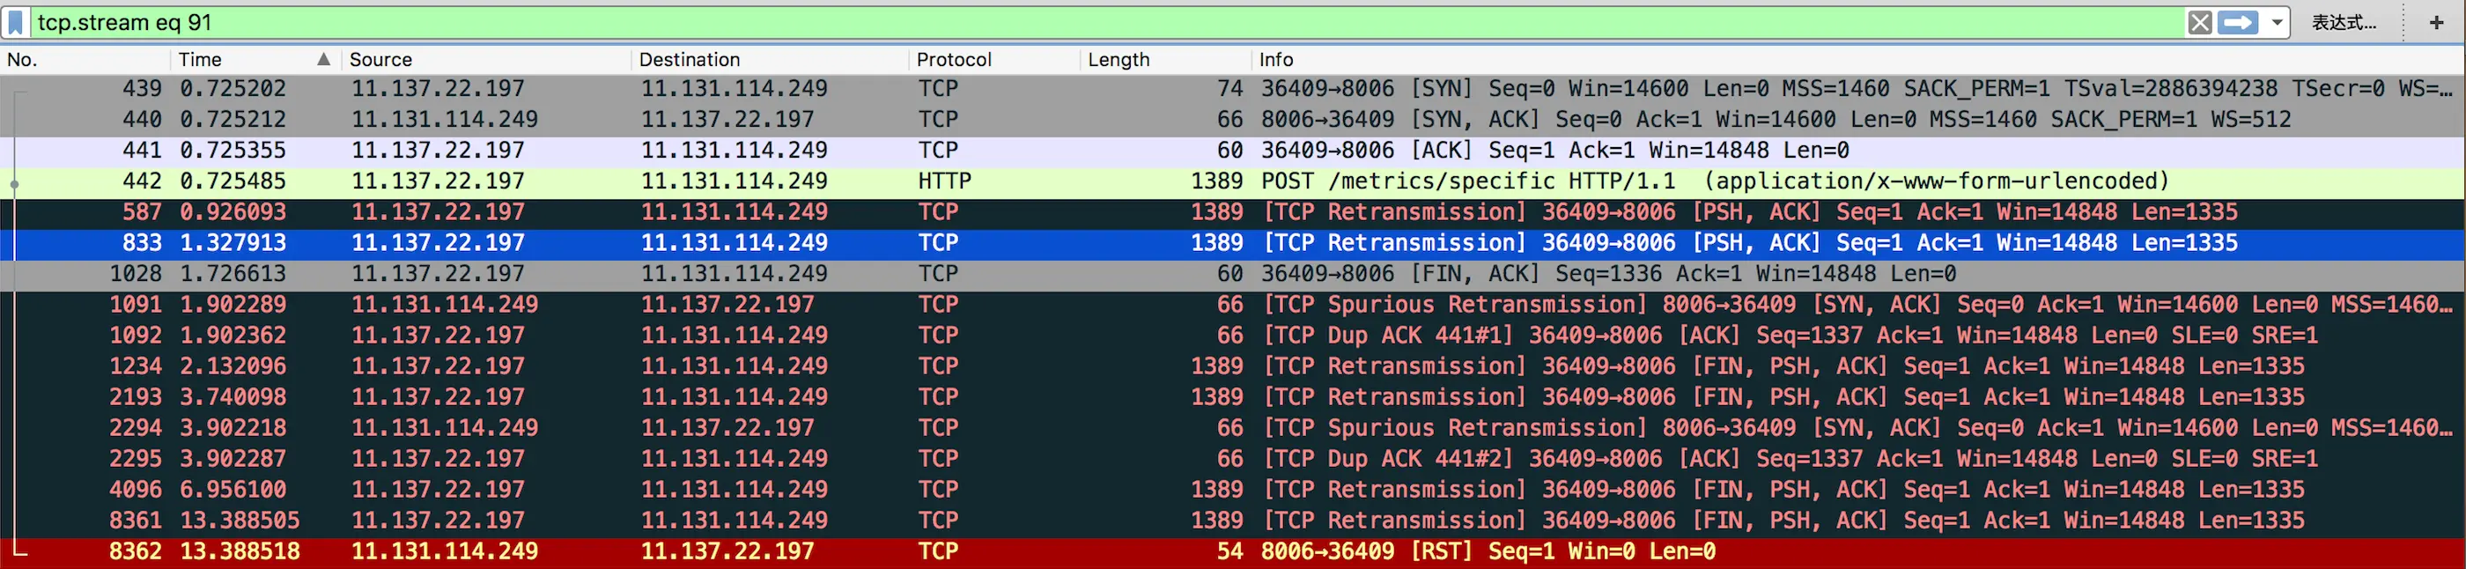Select retransmission packet 4096
2466x569 pixels.
point(1233,490)
